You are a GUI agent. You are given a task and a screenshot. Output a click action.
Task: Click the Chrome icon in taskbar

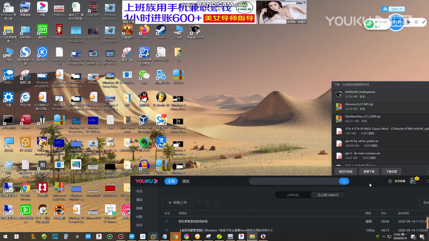(x=176, y=236)
